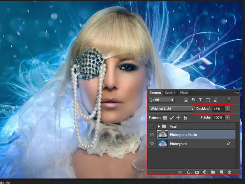Screen dimensions: 245x184
Task: Link layers with chain icon
Action: pos(180,172)
